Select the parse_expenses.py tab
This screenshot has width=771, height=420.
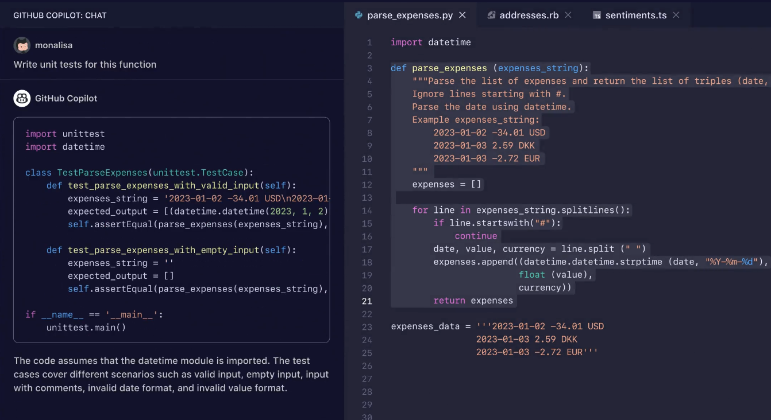410,15
